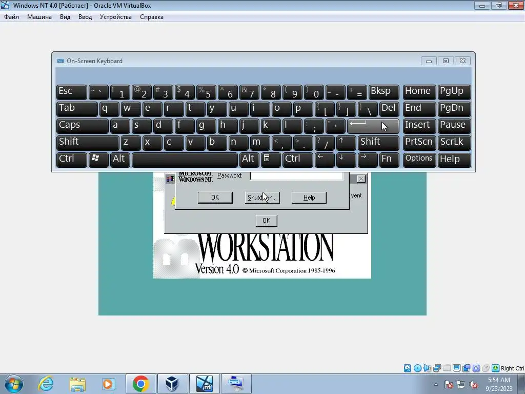Click the Home key on On-Screen Keyboard
This screenshot has height=394, width=525.
(x=419, y=92)
